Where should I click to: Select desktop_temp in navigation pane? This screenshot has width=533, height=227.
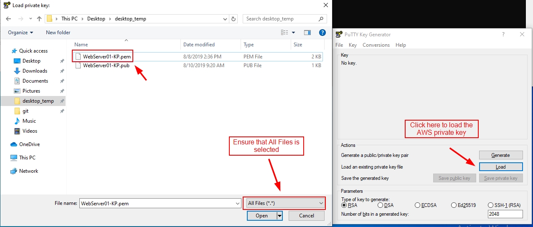coord(38,101)
